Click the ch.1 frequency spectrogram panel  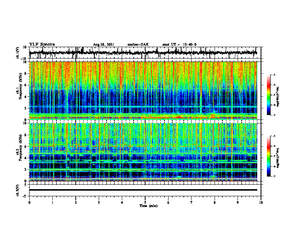coord(143,91)
